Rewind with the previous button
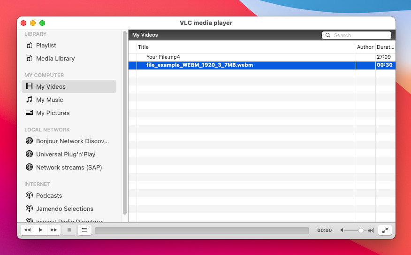This screenshot has width=411, height=255. pos(27,230)
